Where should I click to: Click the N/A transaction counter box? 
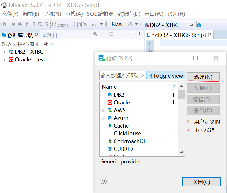coord(117,24)
